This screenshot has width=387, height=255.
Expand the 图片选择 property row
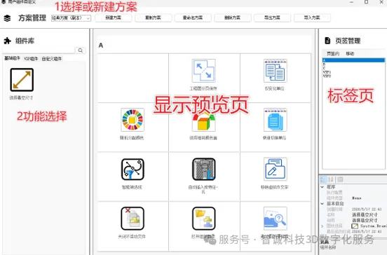pos(322,226)
